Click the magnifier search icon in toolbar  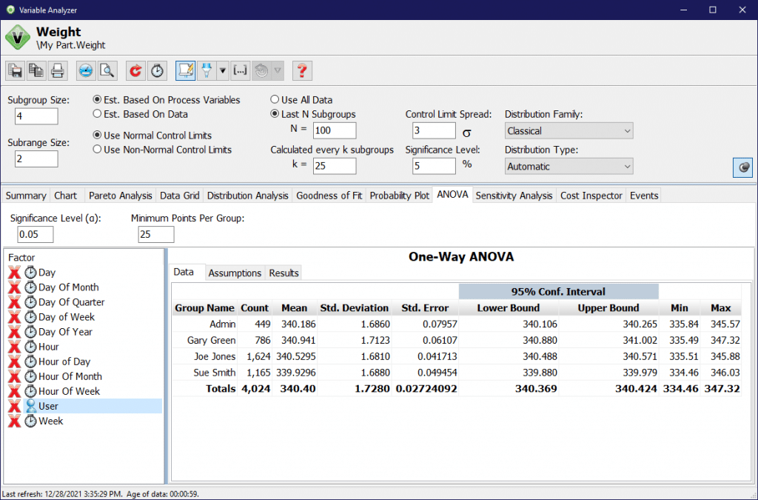107,70
